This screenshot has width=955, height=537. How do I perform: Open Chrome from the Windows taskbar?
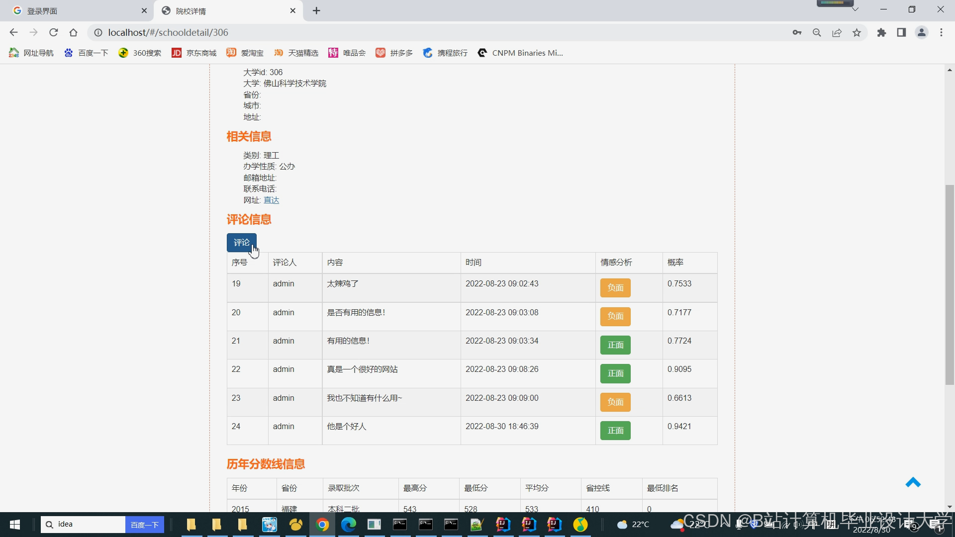point(322,525)
